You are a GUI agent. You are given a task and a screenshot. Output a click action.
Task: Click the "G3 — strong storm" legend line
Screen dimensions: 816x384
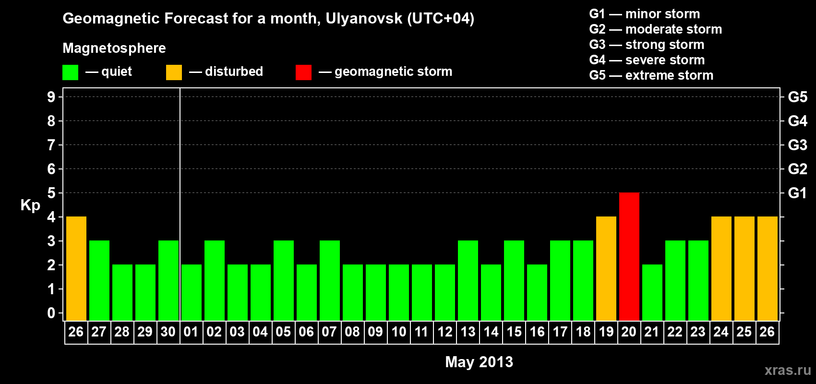[x=647, y=45]
